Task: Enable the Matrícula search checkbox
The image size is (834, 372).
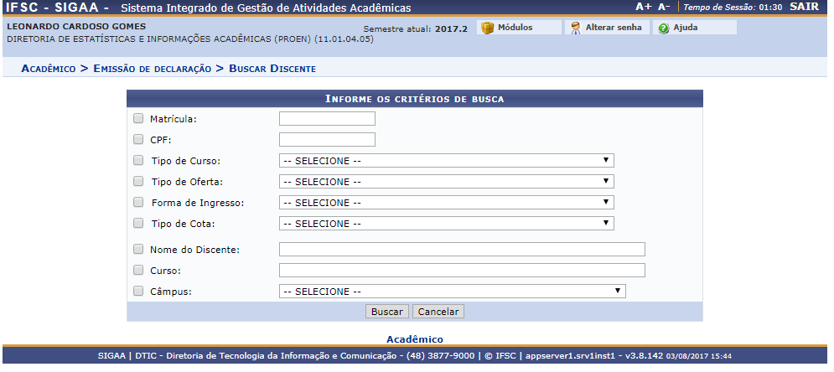Action: [138, 119]
